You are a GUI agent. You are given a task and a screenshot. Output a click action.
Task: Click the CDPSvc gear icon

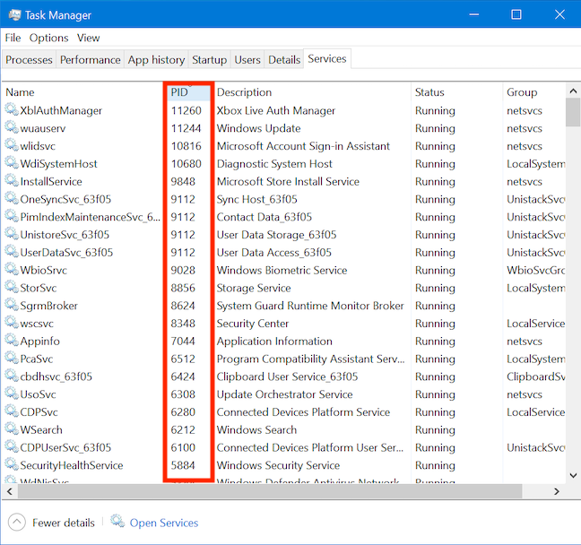pos(12,411)
